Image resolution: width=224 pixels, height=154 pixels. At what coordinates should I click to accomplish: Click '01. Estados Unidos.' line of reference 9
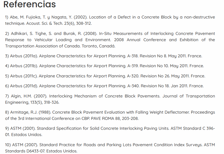[x=24, y=135]
